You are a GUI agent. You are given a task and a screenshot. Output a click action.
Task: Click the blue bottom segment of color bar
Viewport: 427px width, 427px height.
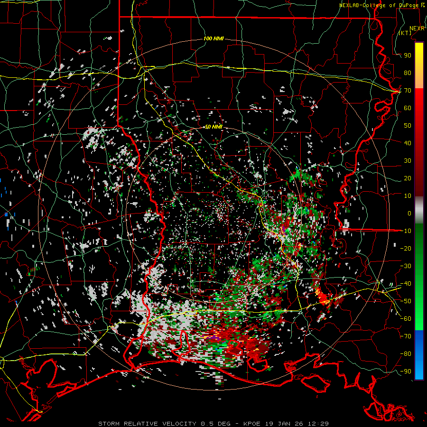tap(419, 354)
